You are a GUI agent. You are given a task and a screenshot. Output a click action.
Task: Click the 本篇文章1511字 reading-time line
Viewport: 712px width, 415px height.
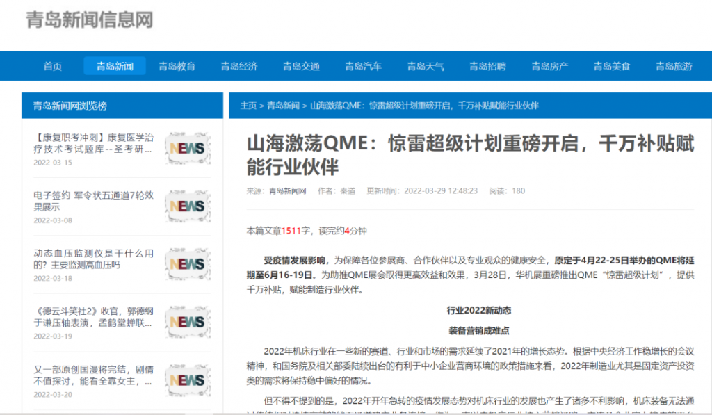307,231
